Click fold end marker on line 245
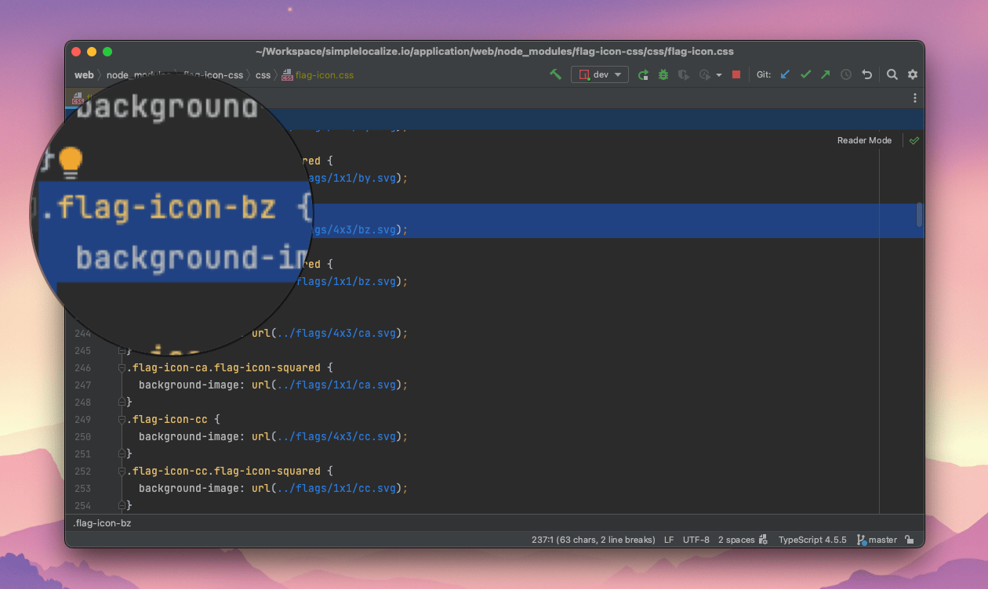Viewport: 988px width, 589px height. 122,350
